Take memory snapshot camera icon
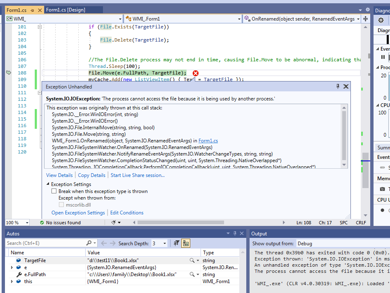Image resolution: width=390 pixels, height=293 pixels. (x=382, y=189)
